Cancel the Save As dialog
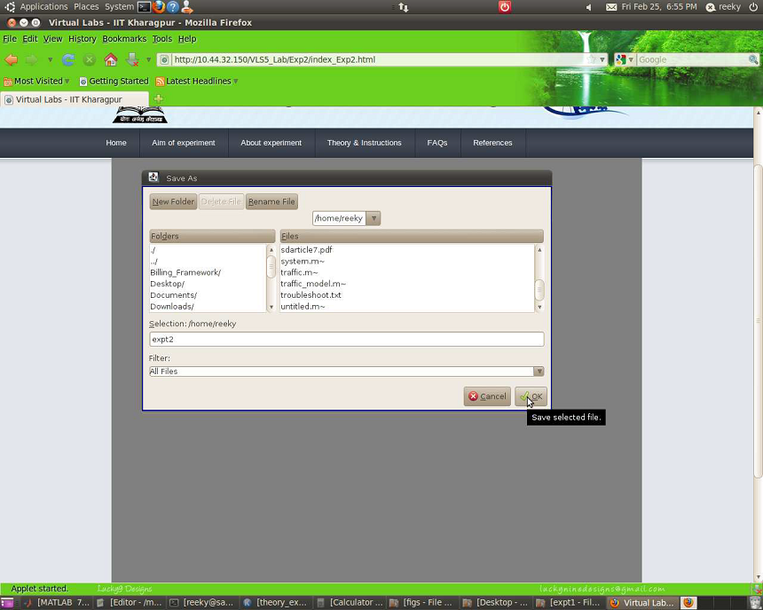The width and height of the screenshot is (763, 610). (487, 396)
